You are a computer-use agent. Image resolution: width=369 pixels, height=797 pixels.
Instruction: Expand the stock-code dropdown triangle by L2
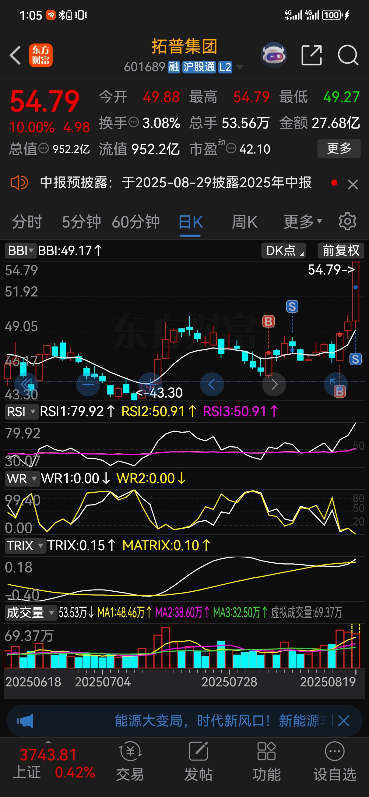[x=240, y=67]
